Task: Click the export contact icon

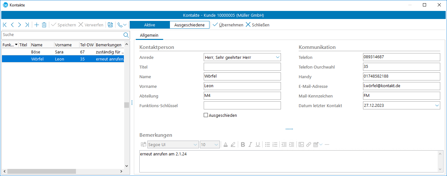Action: [110, 25]
